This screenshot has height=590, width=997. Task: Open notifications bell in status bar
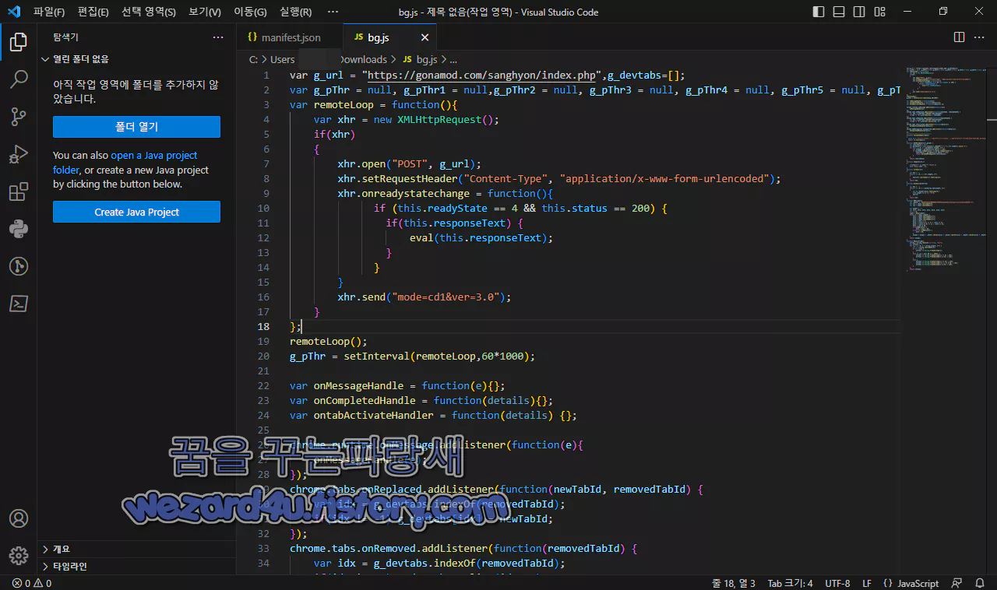(980, 583)
